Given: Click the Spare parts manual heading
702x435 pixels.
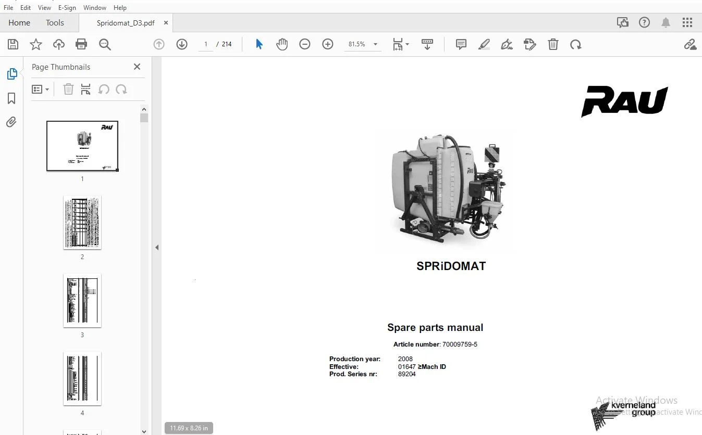Looking at the screenshot, I should 435,327.
